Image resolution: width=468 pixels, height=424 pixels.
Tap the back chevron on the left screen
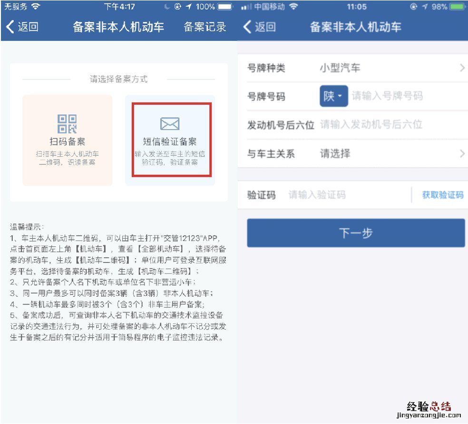pyautogui.click(x=10, y=27)
